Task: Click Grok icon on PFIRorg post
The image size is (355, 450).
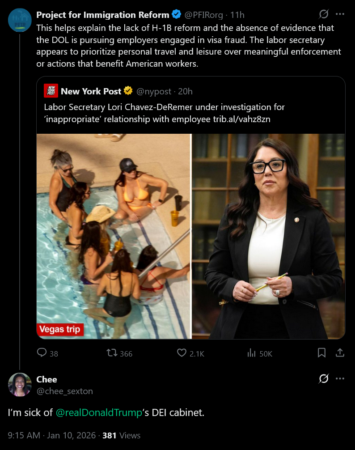Action: click(324, 14)
